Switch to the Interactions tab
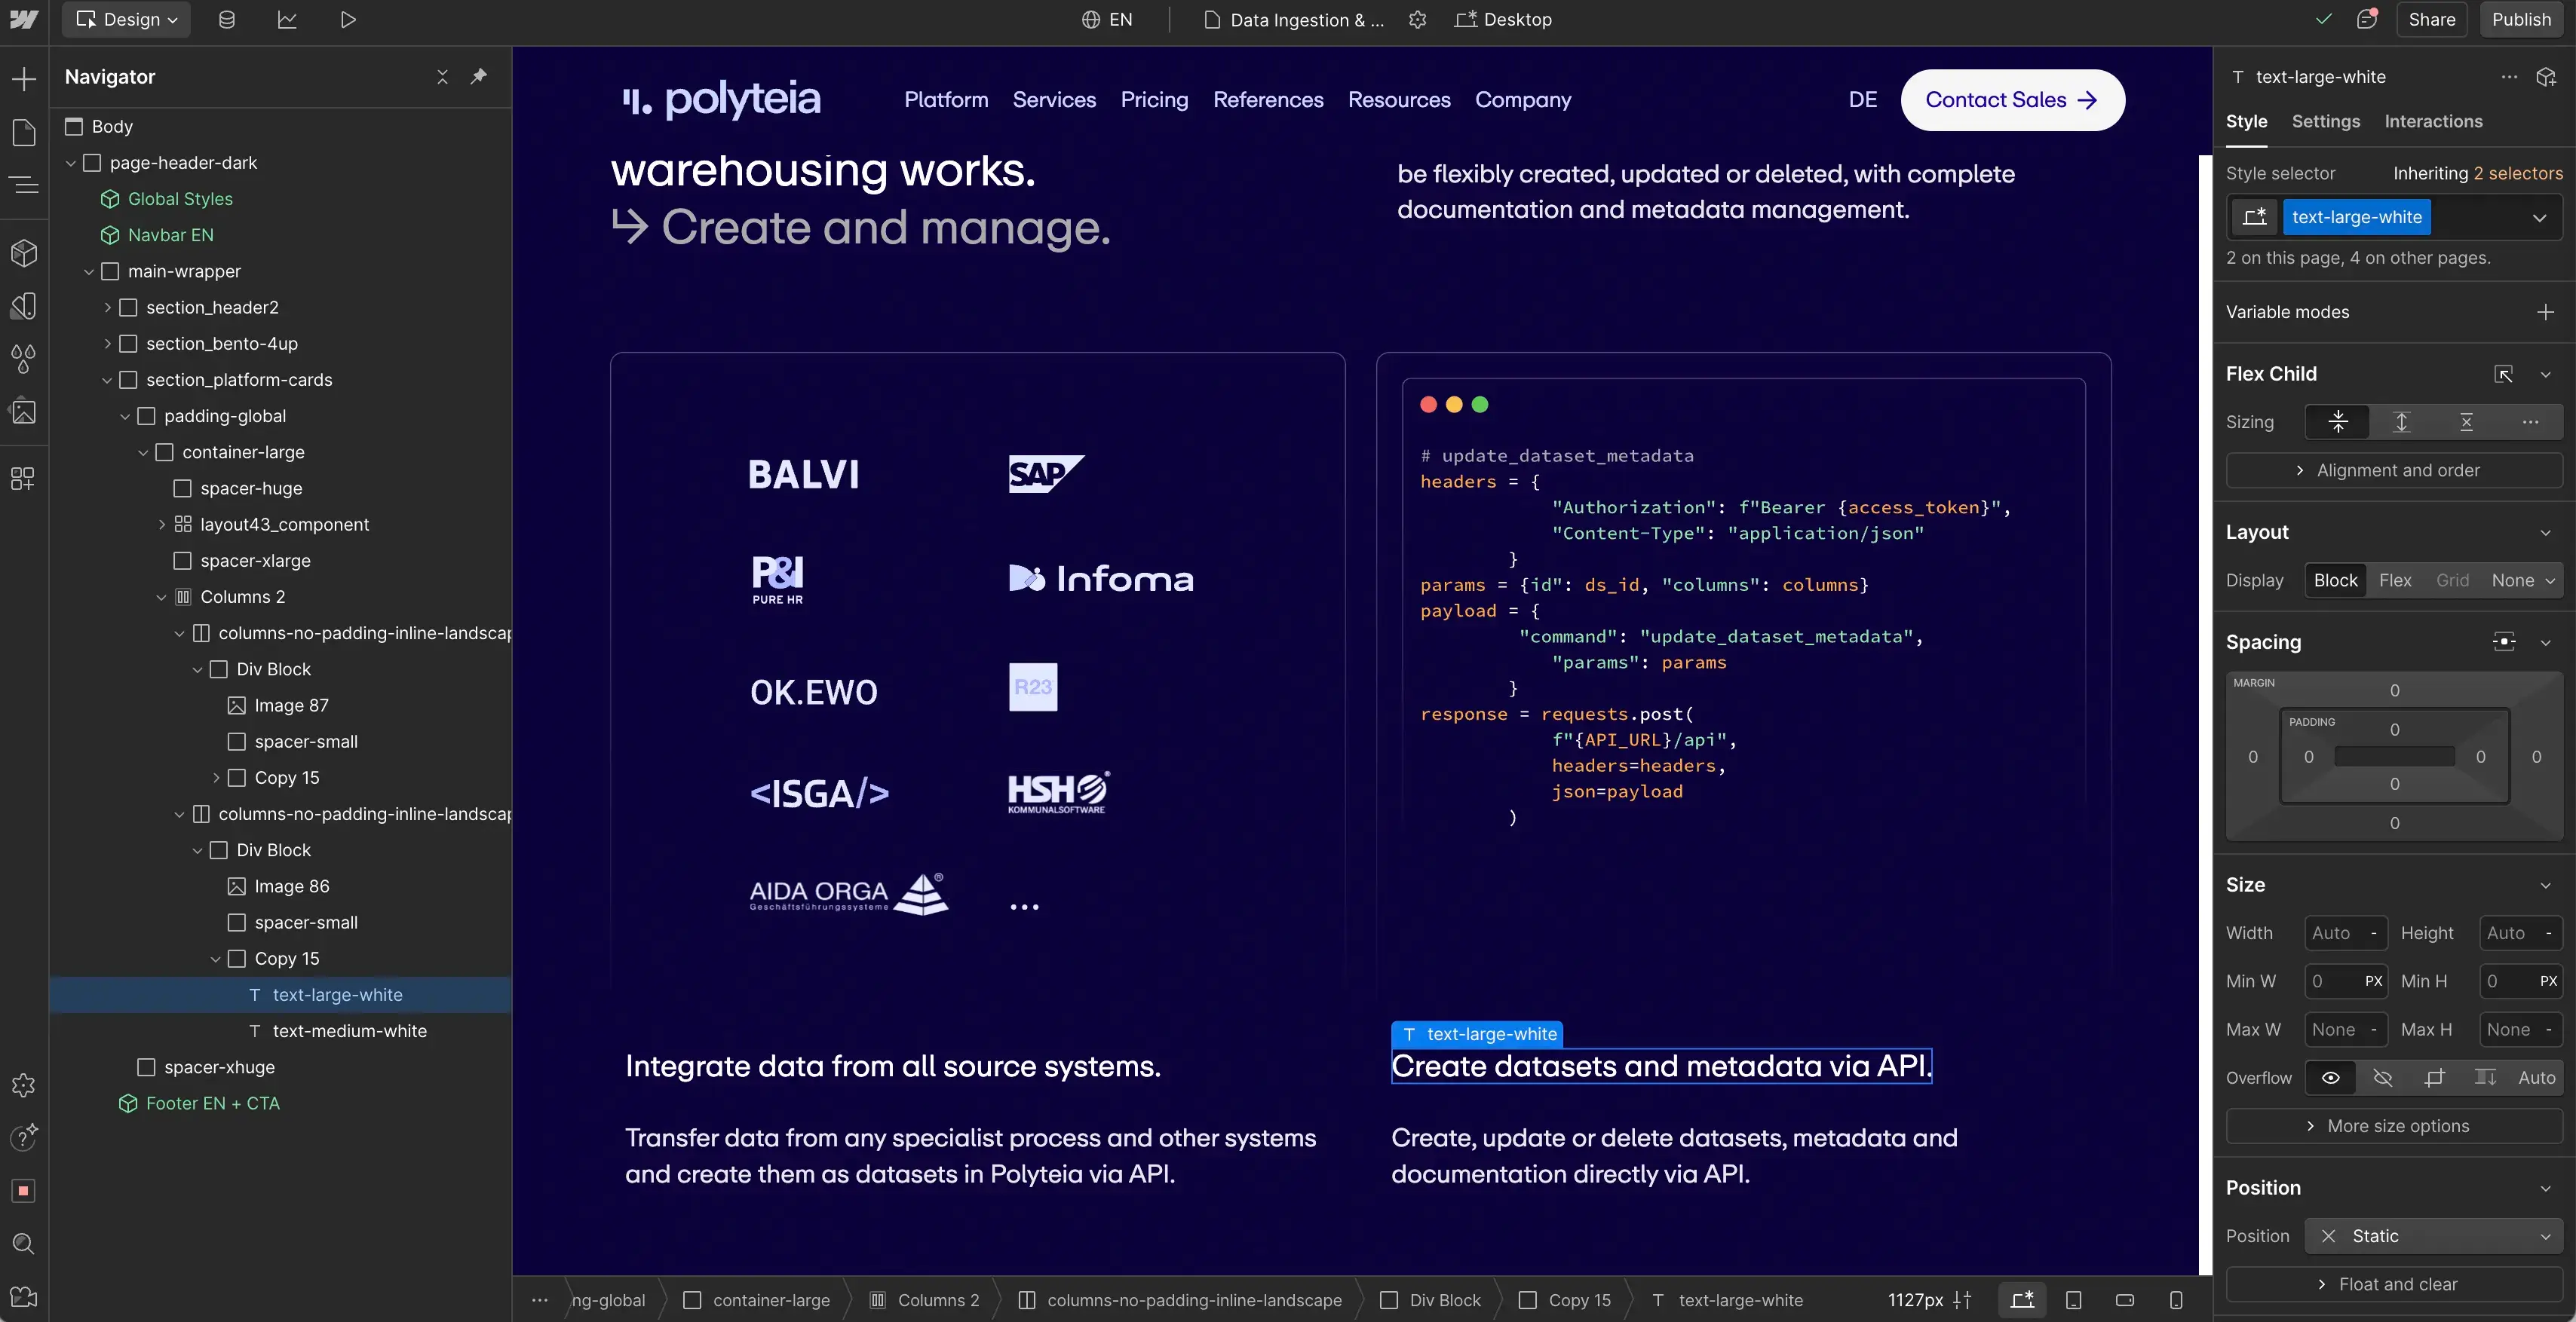 [x=2433, y=122]
